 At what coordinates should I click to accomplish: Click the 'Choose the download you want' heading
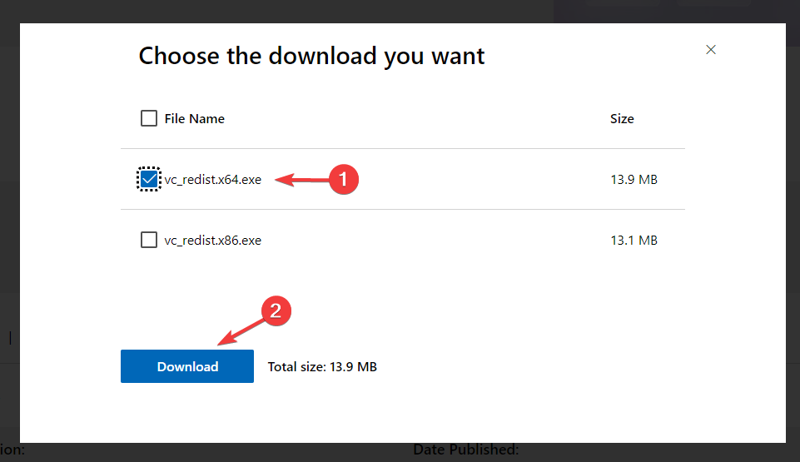point(311,56)
